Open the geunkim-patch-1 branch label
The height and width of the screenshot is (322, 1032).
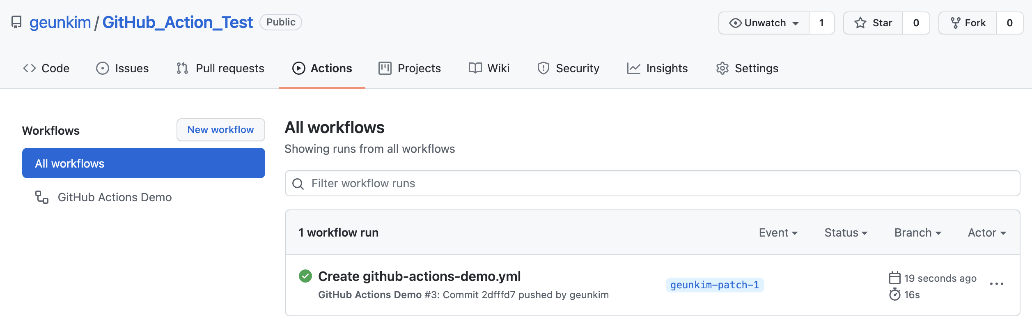click(715, 285)
